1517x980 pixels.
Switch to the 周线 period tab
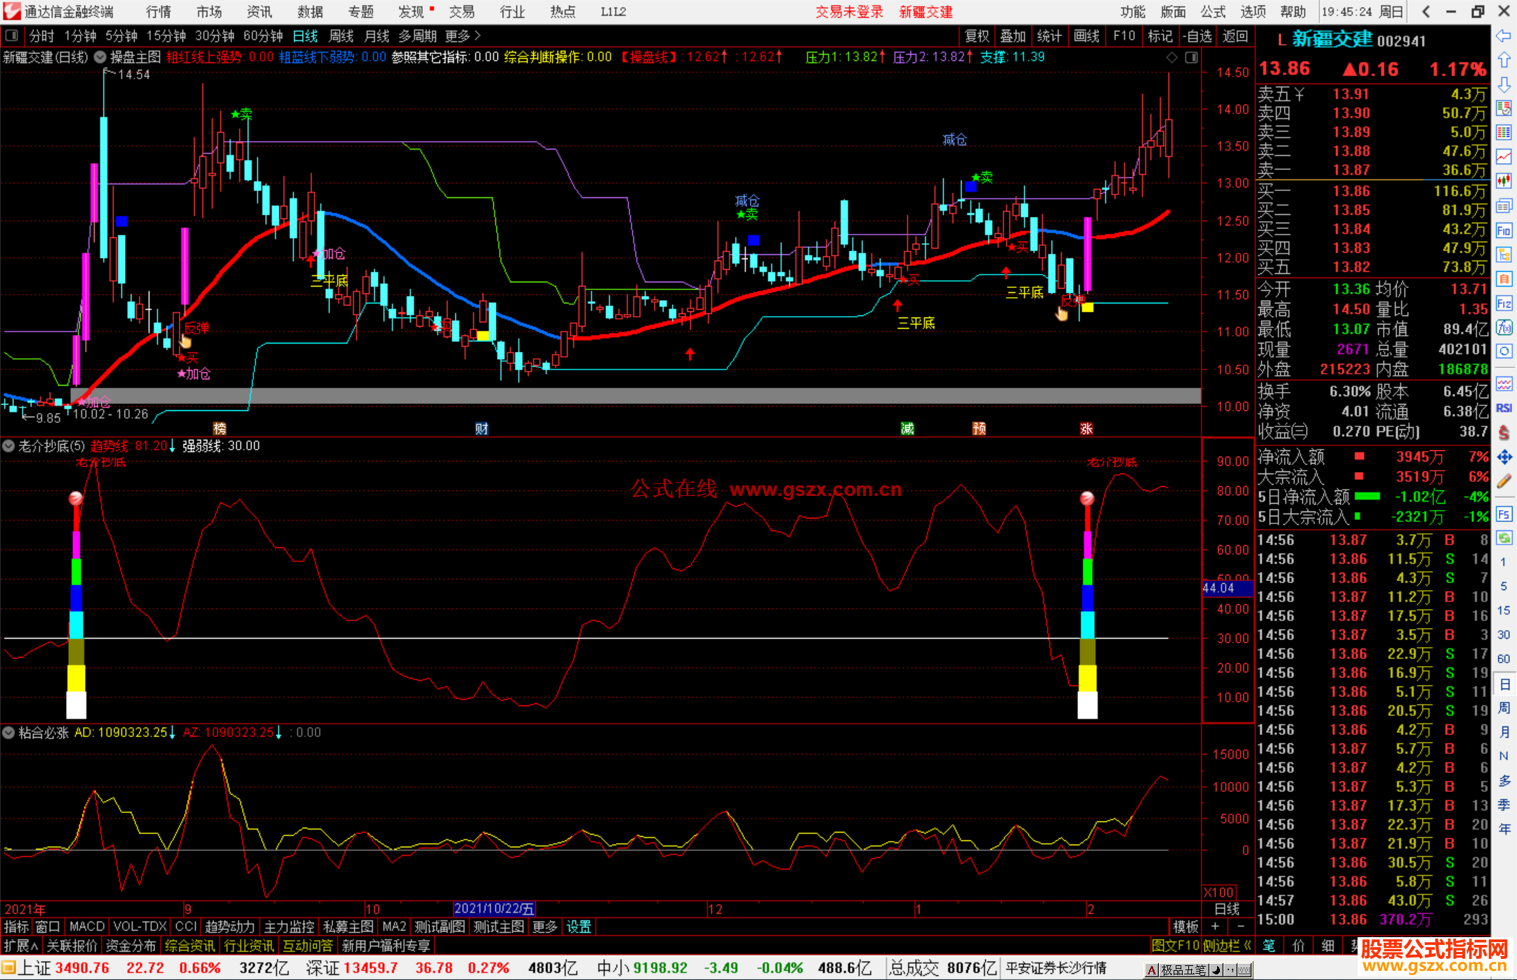pyautogui.click(x=341, y=35)
